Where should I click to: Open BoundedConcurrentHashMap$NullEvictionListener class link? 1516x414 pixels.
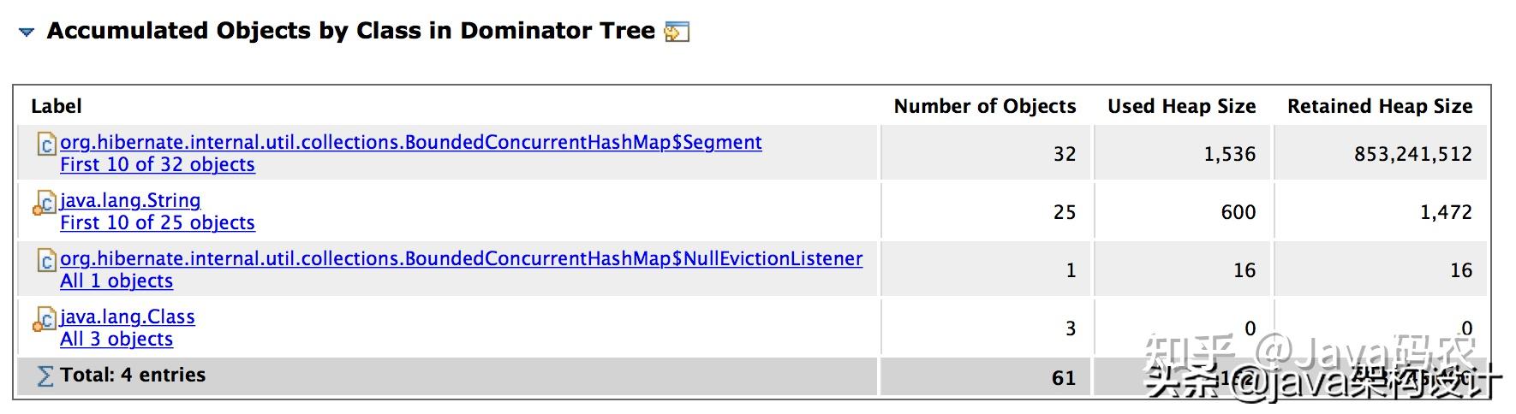click(461, 258)
